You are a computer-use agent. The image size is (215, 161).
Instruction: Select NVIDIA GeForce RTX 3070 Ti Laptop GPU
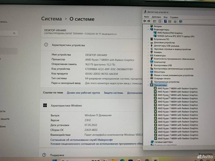click(176, 36)
